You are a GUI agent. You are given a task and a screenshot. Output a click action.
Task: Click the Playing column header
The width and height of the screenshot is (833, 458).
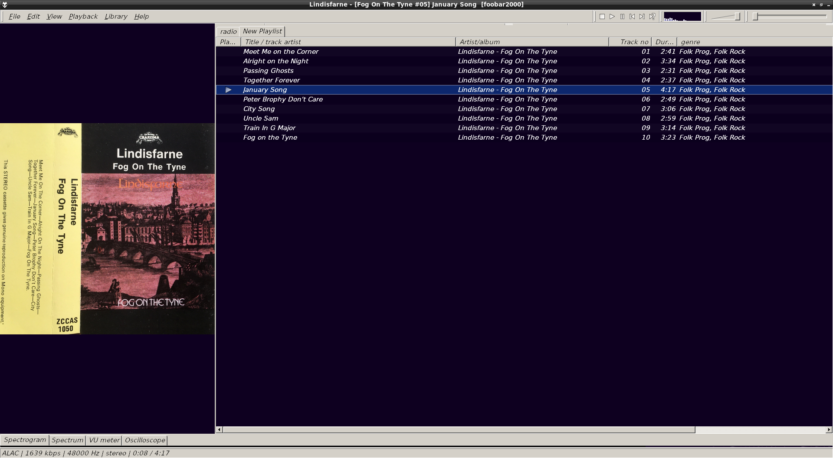pos(228,42)
